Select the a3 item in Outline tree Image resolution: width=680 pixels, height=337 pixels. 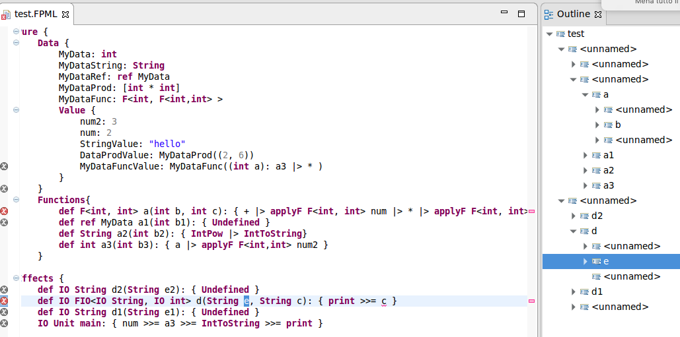click(x=609, y=185)
